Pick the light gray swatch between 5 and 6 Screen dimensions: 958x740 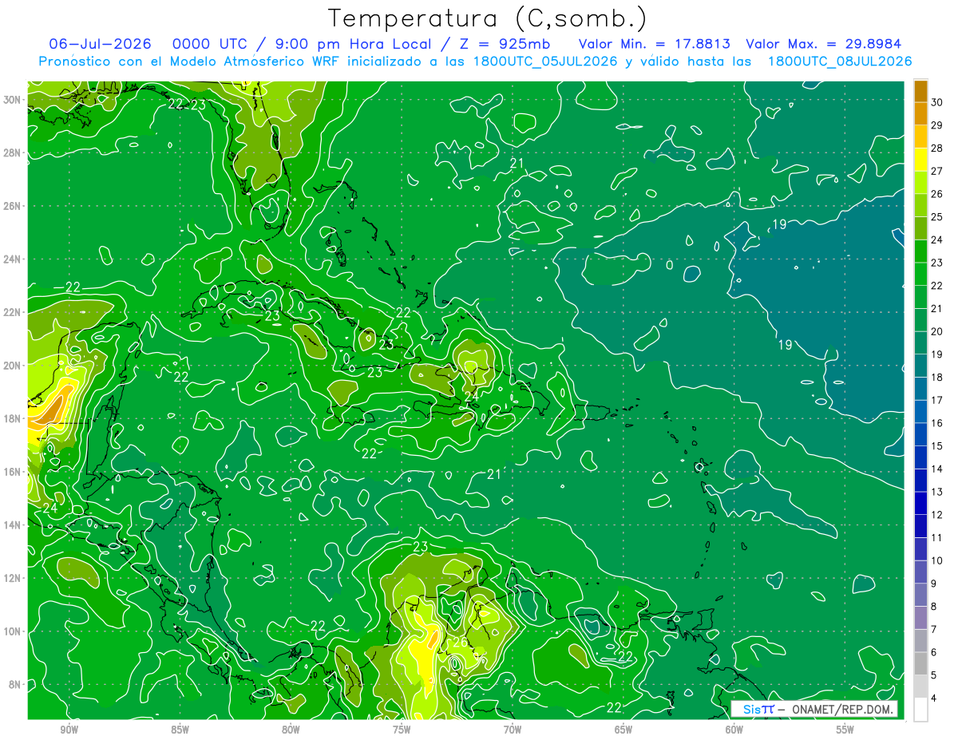[x=921, y=663]
